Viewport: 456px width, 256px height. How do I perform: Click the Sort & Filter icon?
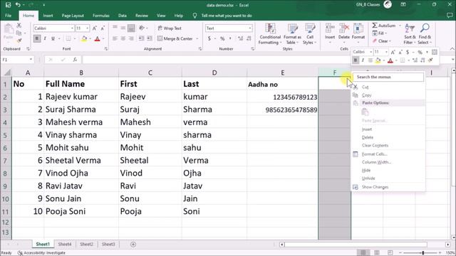pos(410,34)
